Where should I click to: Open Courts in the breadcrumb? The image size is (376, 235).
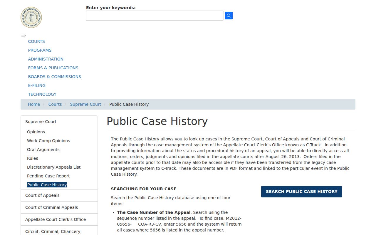pyautogui.click(x=55, y=104)
